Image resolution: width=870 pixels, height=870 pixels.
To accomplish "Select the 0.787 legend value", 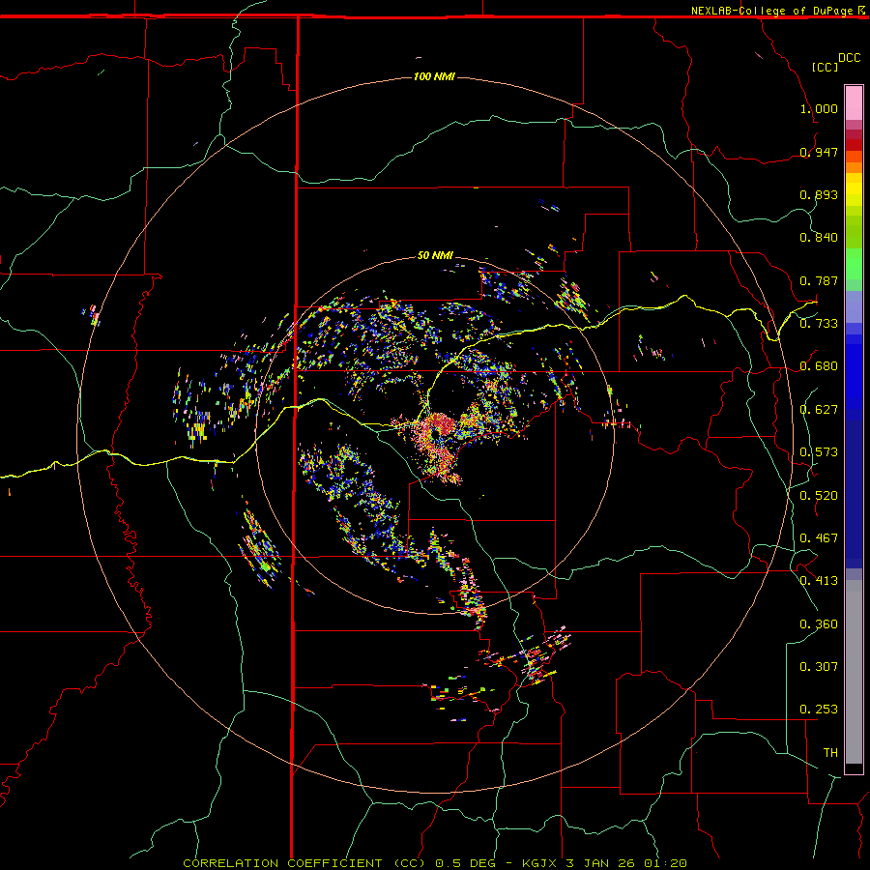I will coord(819,280).
